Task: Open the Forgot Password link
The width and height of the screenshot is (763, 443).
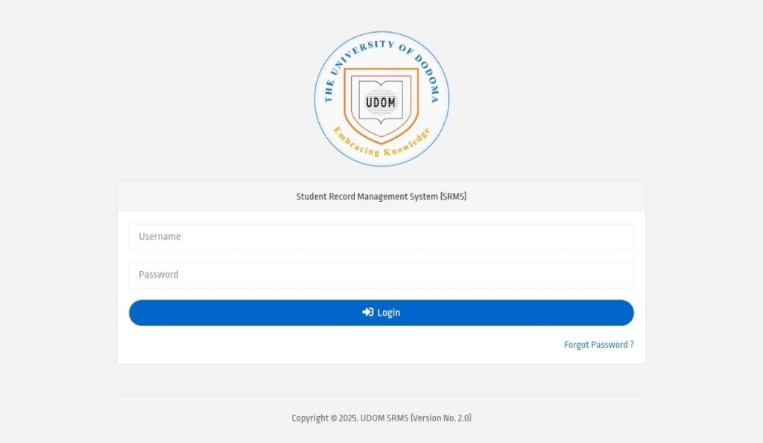Action: click(x=598, y=345)
